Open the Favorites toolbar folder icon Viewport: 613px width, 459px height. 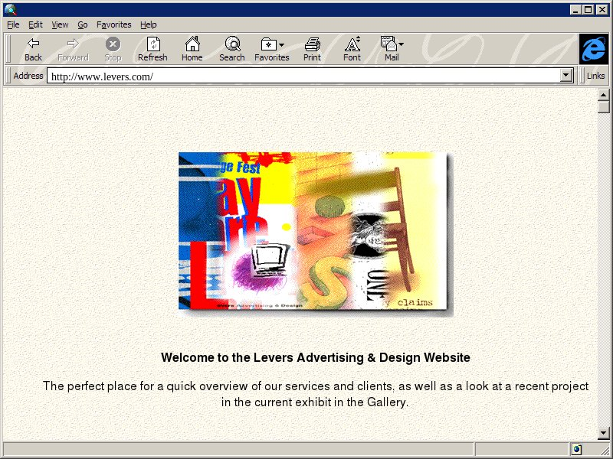coord(269,44)
